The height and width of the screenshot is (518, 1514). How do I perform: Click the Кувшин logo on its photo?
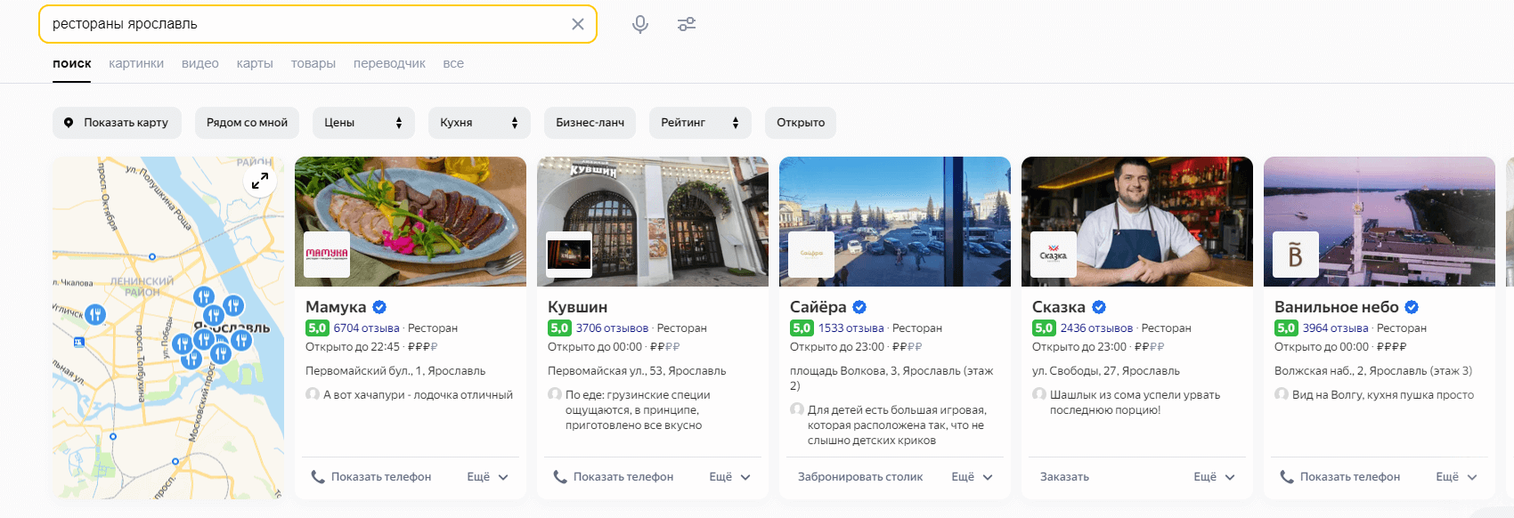(x=569, y=255)
